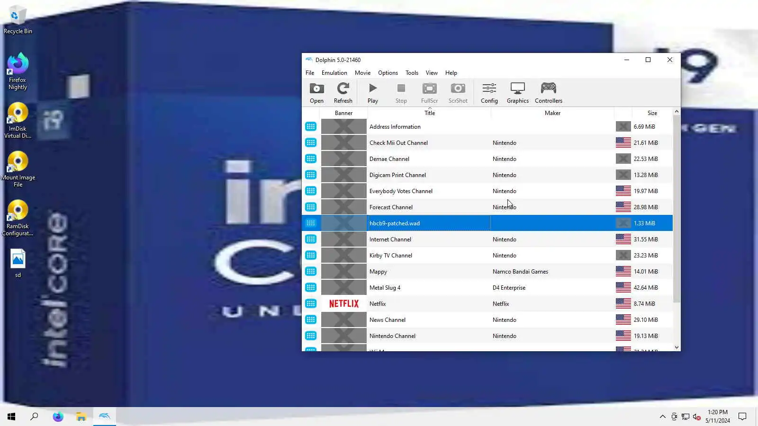Screen dimensions: 758x426
Task: Select the Nintendo Channel row
Action: click(487, 336)
